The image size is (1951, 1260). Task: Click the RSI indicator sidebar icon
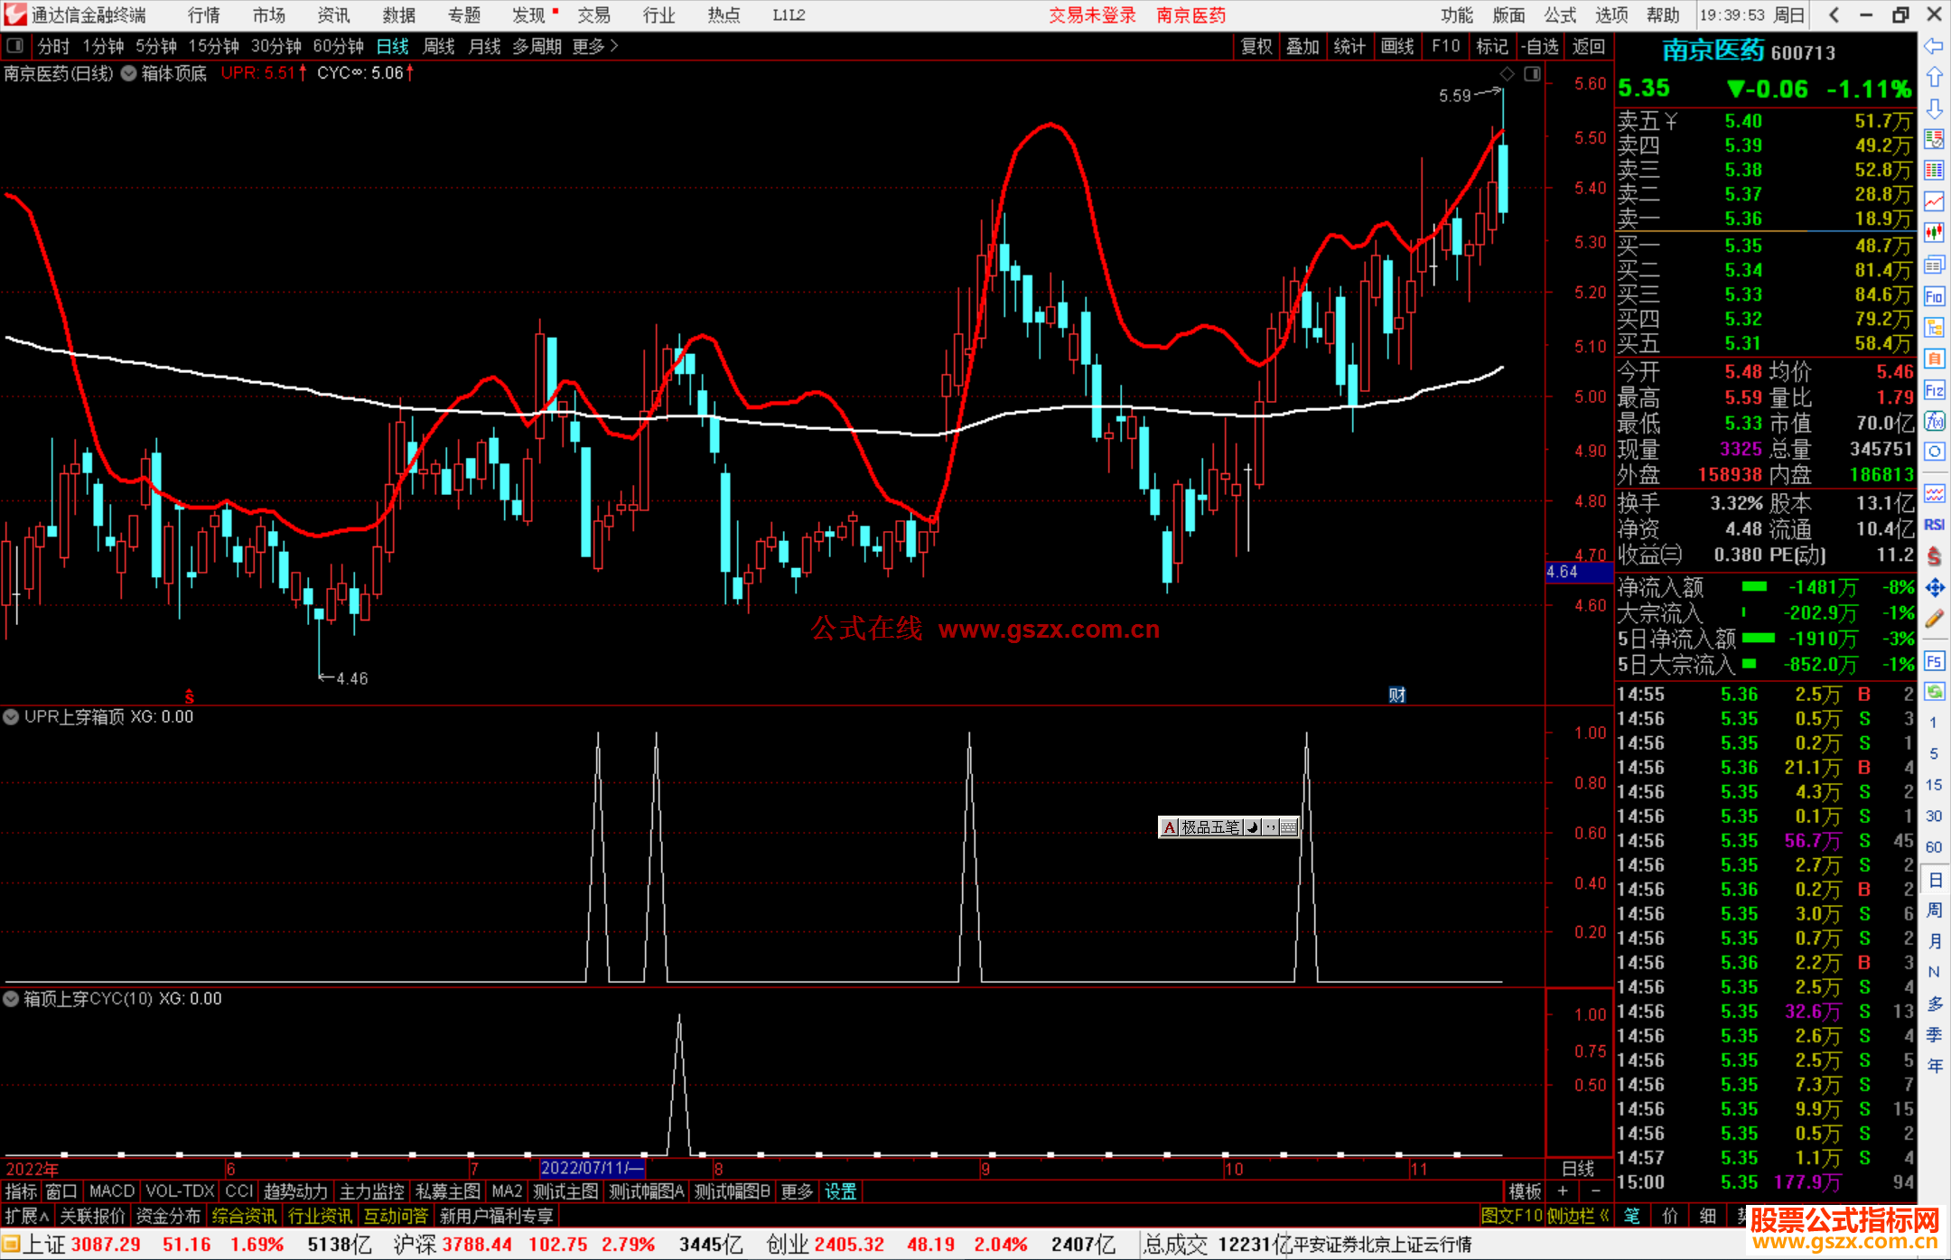click(1934, 525)
